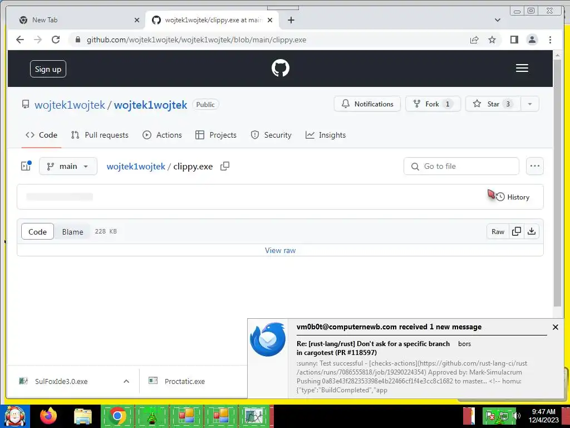The height and width of the screenshot is (428, 570).
Task: Click the GitHub Octocat logo
Action: click(281, 68)
